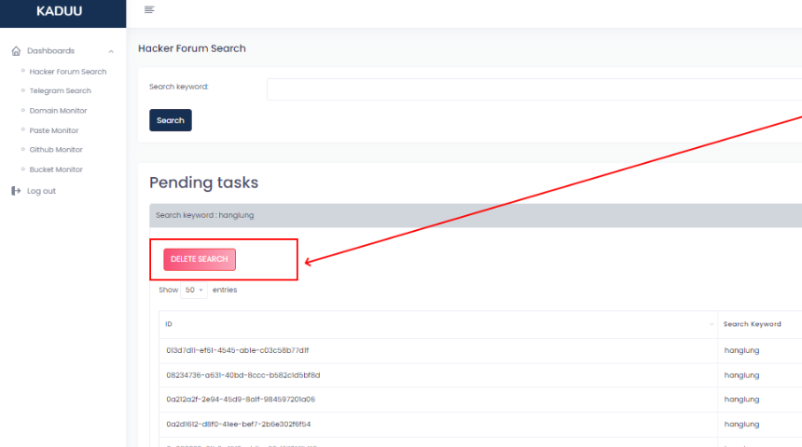The width and height of the screenshot is (802, 447).
Task: Click hanglung keyword in 0a212a2f row
Action: [741, 400]
